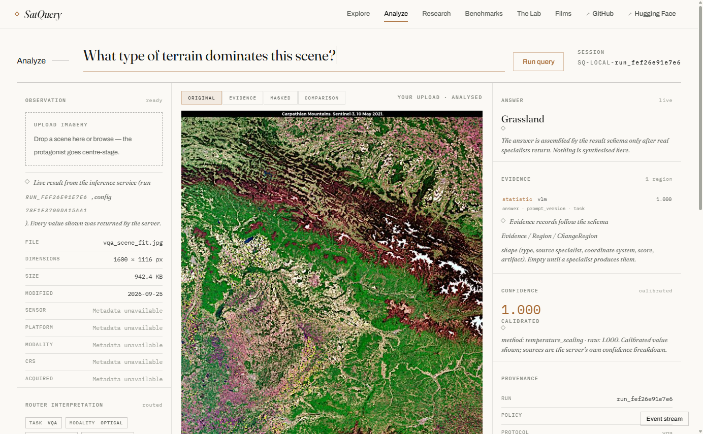This screenshot has width=703, height=434.
Task: Click the SatQuery diamond logo icon
Action: point(17,14)
